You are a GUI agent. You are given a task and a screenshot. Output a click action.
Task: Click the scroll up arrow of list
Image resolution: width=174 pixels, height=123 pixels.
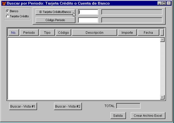[x=162, y=40]
